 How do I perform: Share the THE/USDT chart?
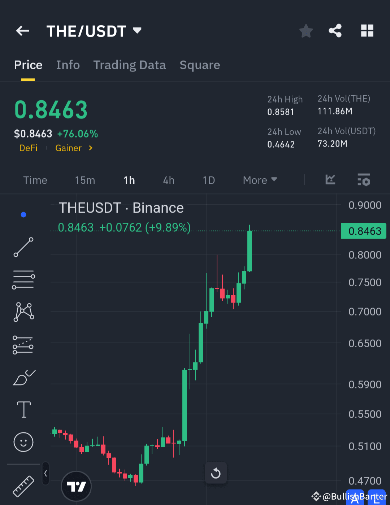(x=335, y=31)
